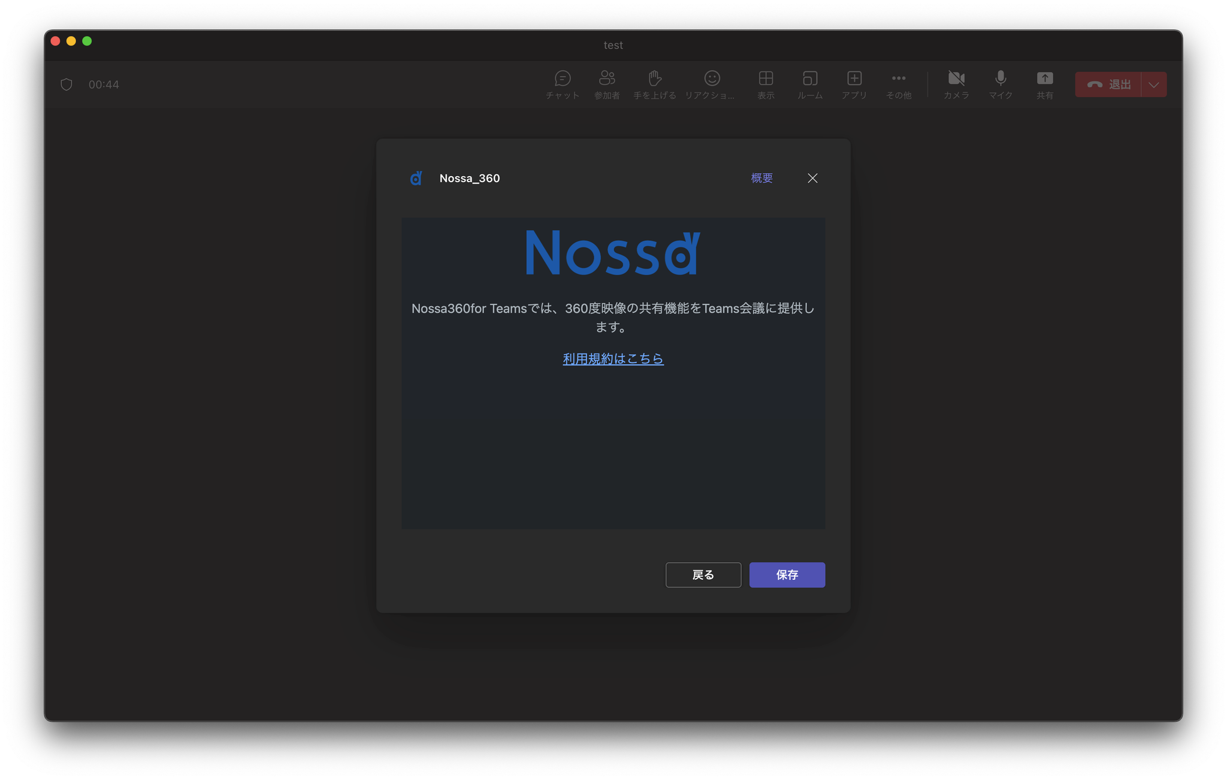The image size is (1227, 780).
Task: Leave the meeting with 退出 button
Action: click(x=1108, y=84)
